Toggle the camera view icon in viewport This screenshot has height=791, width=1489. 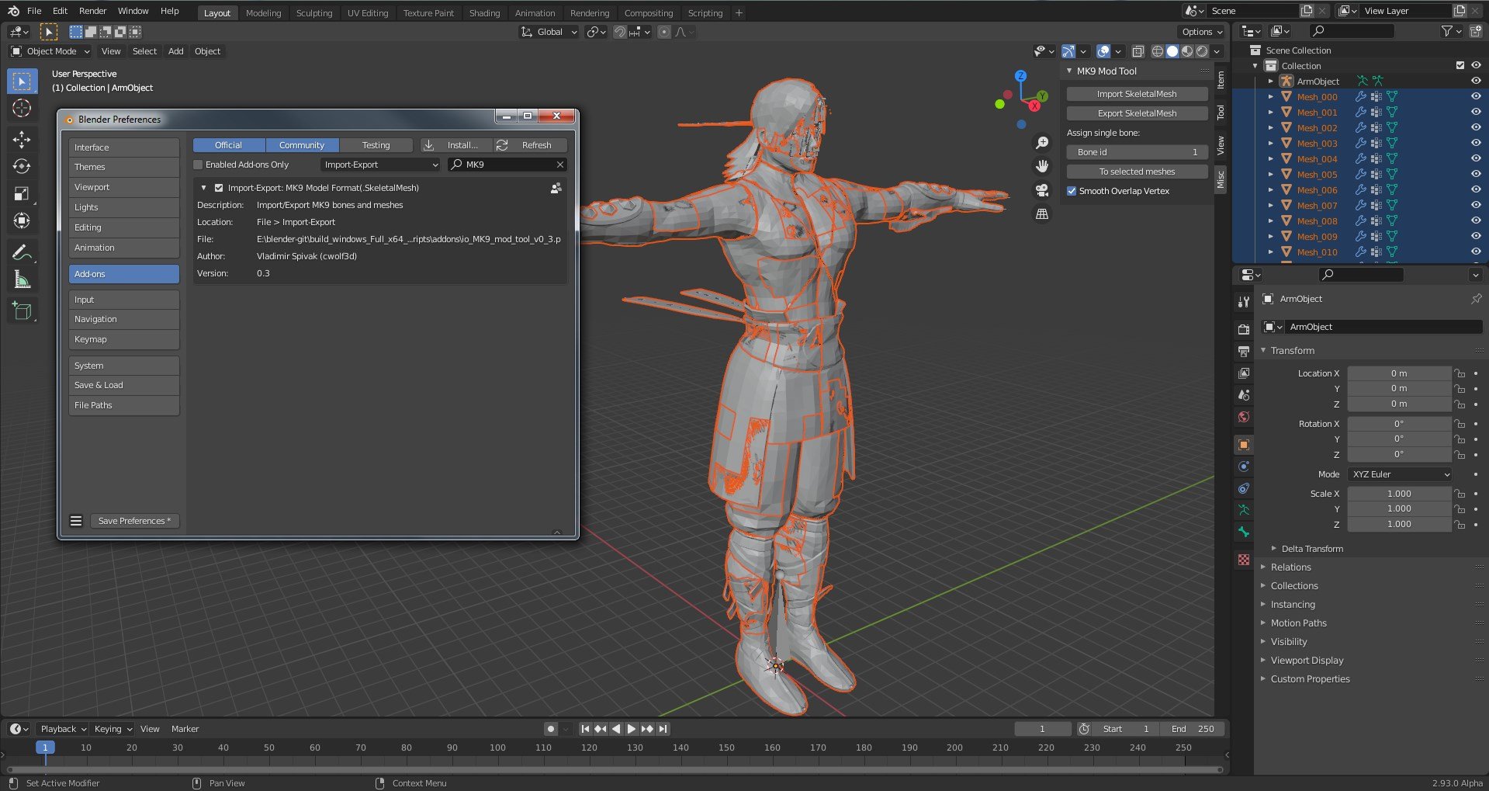[1042, 190]
